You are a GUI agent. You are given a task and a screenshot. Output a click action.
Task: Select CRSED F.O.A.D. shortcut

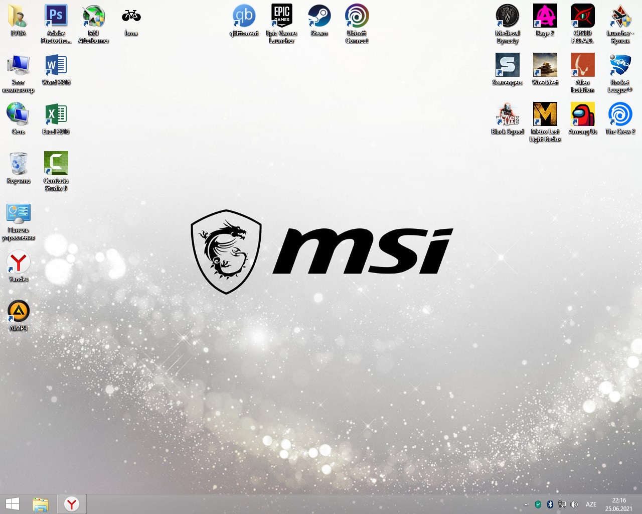(582, 24)
